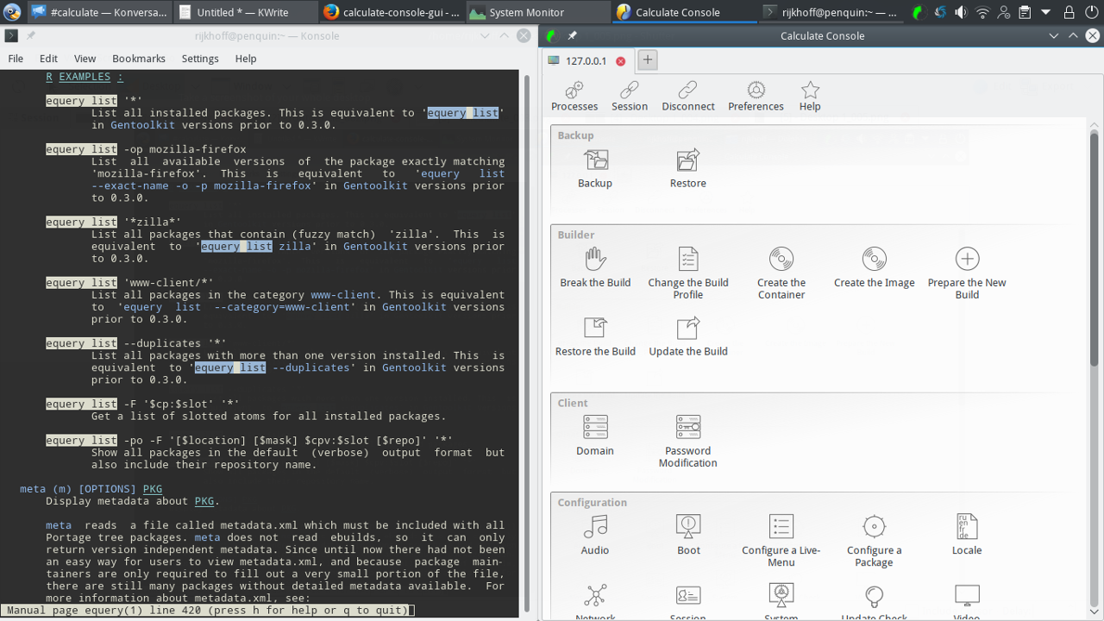
Task: Open Prepare the New Build
Action: (967, 273)
